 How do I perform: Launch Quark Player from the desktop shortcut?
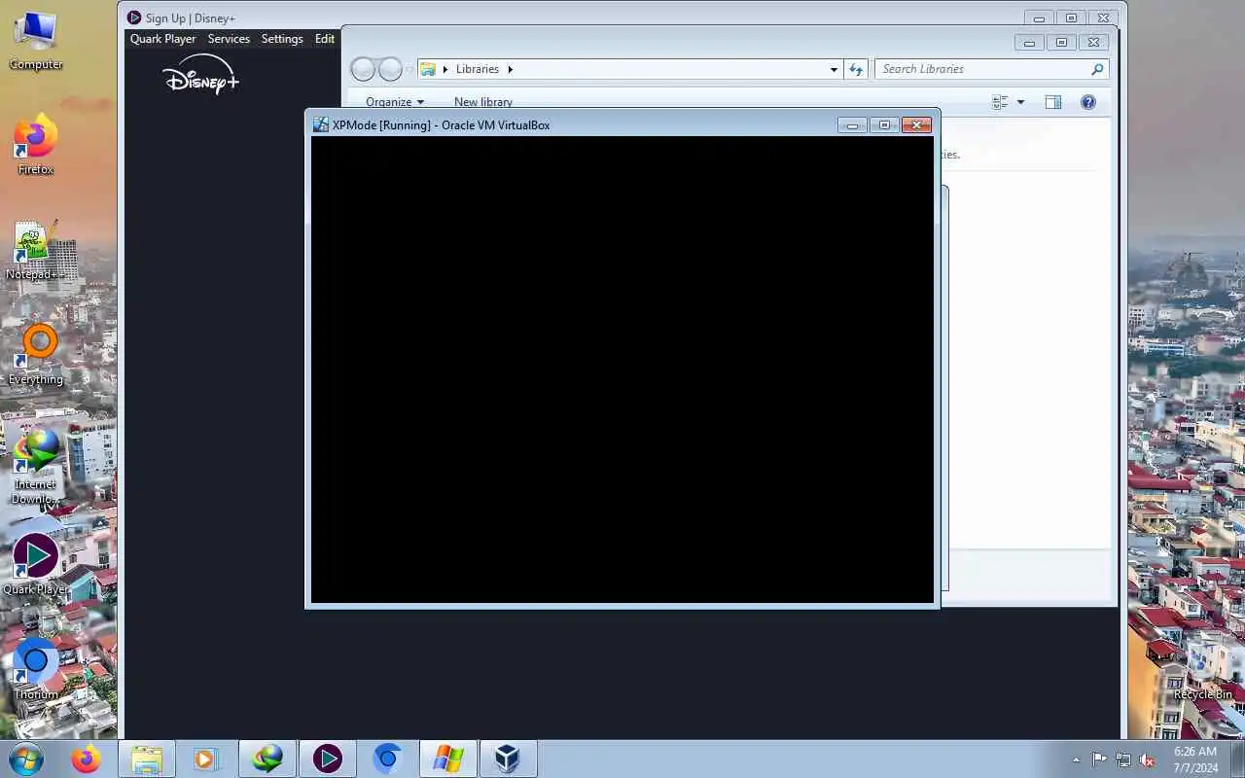[x=36, y=564]
